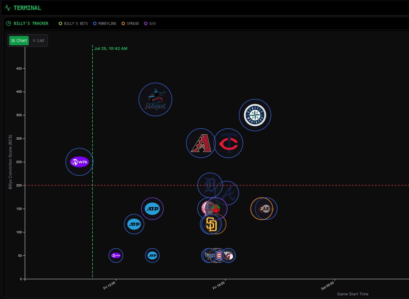Switch to the List view tab
Screen dimensions: 409x299
tap(38, 40)
